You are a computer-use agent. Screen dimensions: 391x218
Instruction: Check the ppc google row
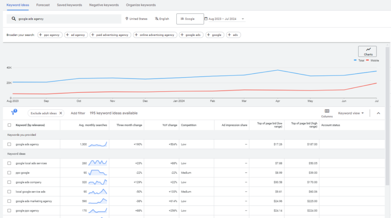point(9,173)
